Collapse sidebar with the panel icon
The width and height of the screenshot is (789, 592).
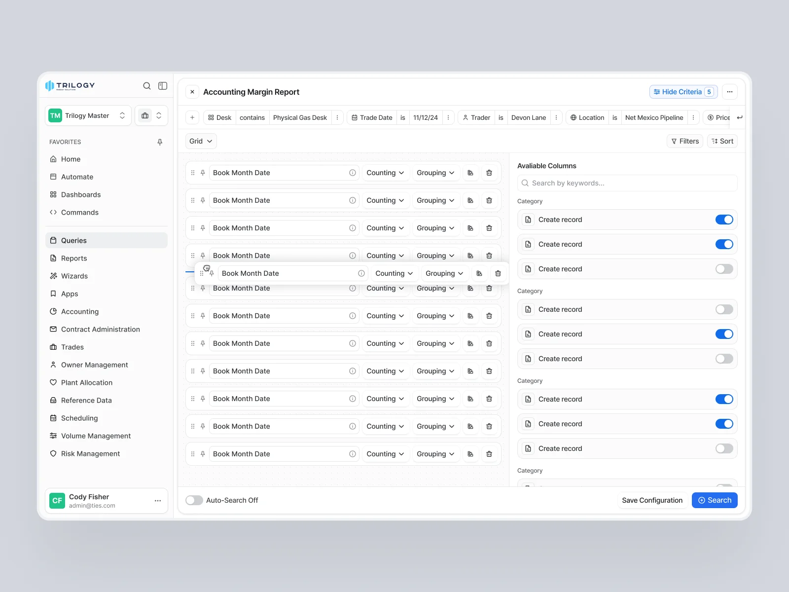pos(163,86)
